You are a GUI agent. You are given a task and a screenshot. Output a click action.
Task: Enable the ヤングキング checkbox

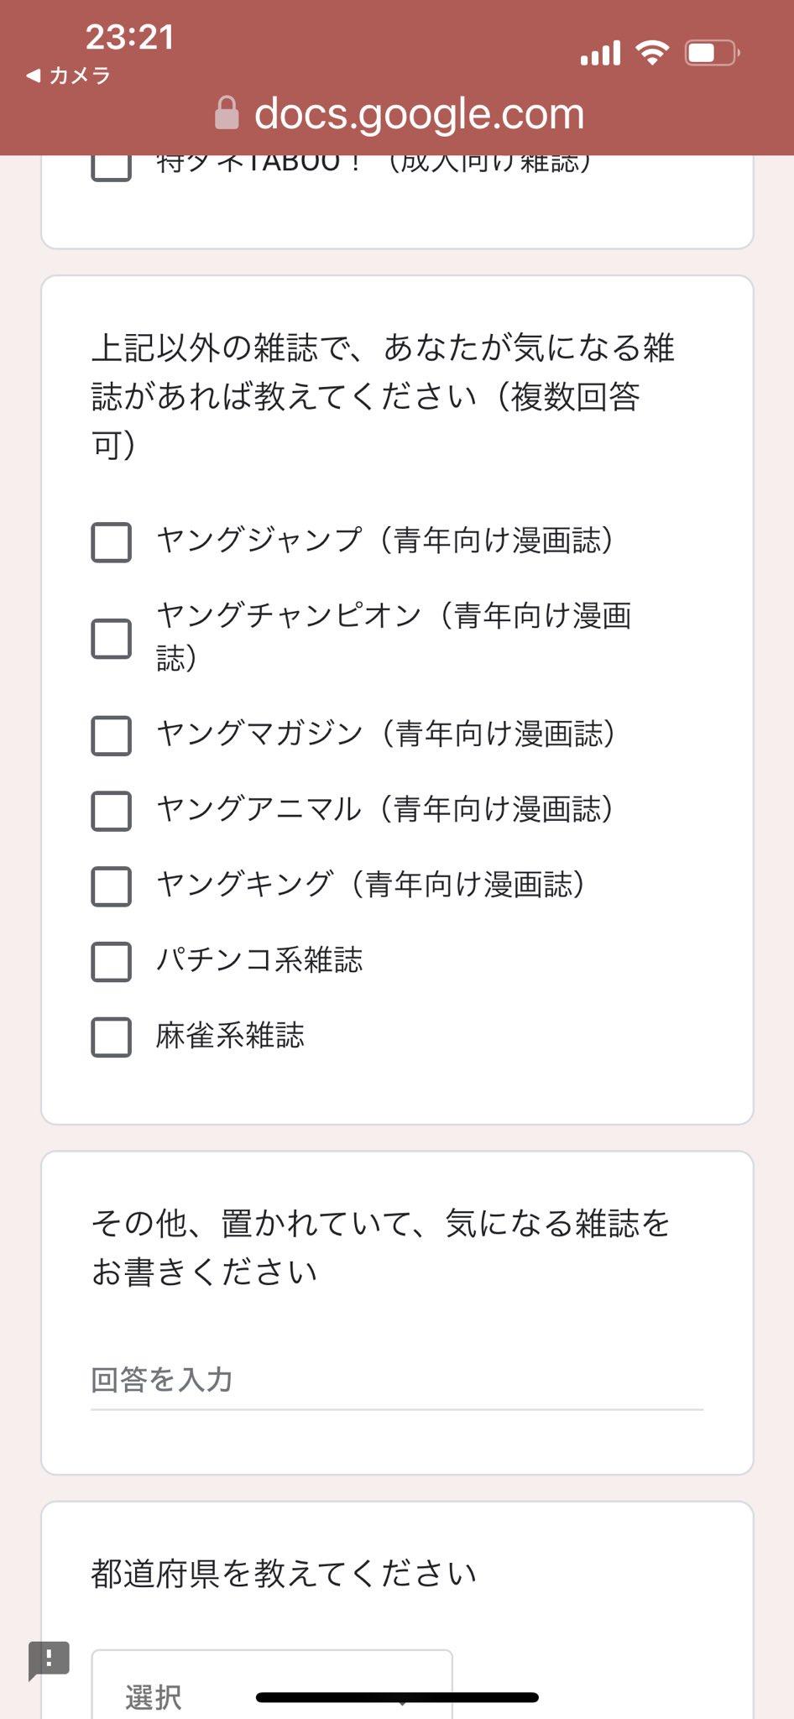point(111,886)
